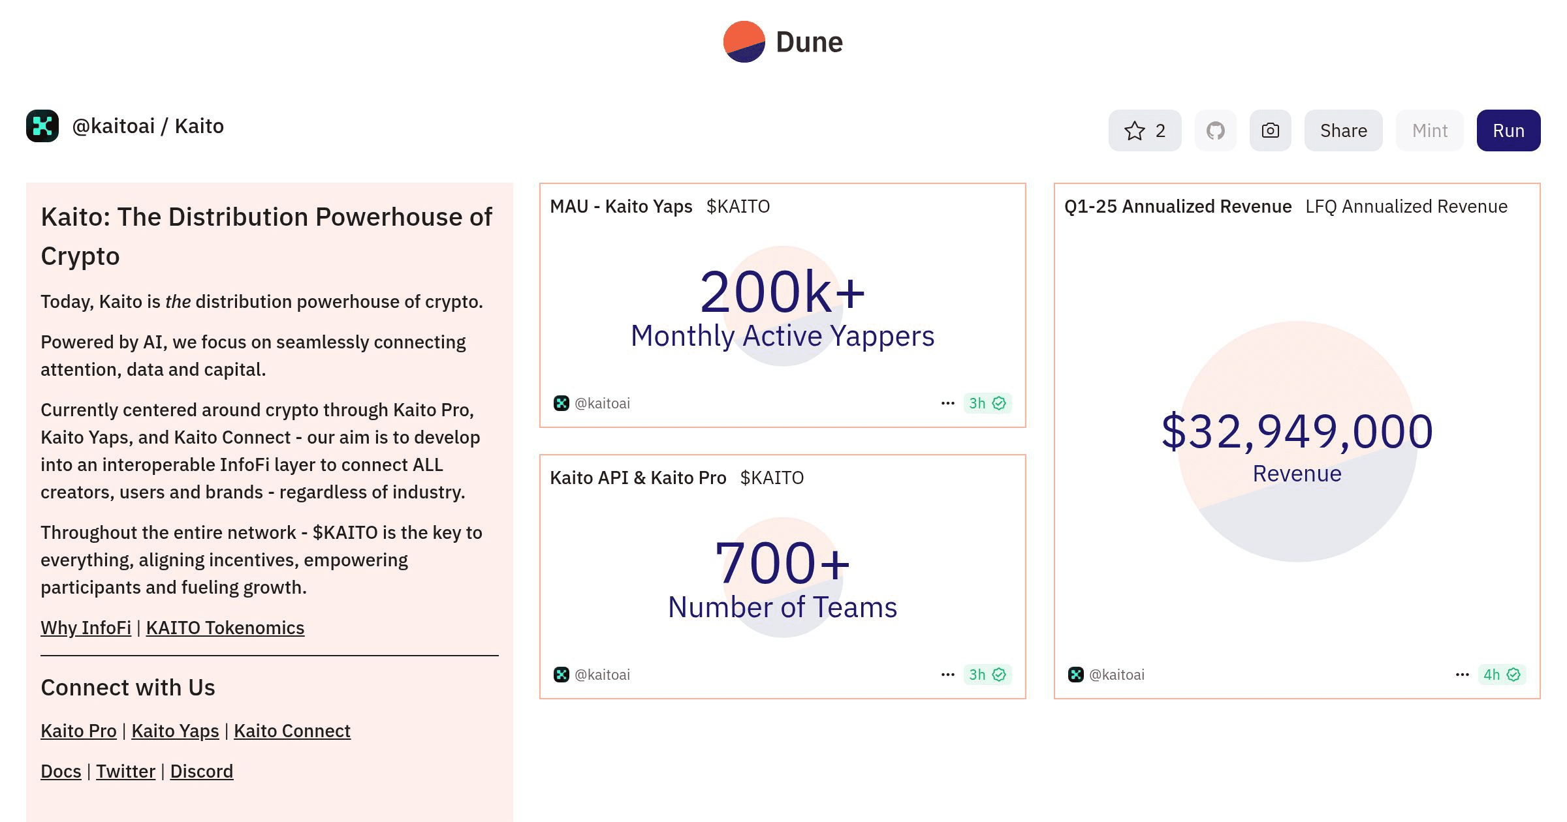This screenshot has width=1567, height=822.
Task: Click the Dune logo at top
Action: [x=783, y=42]
